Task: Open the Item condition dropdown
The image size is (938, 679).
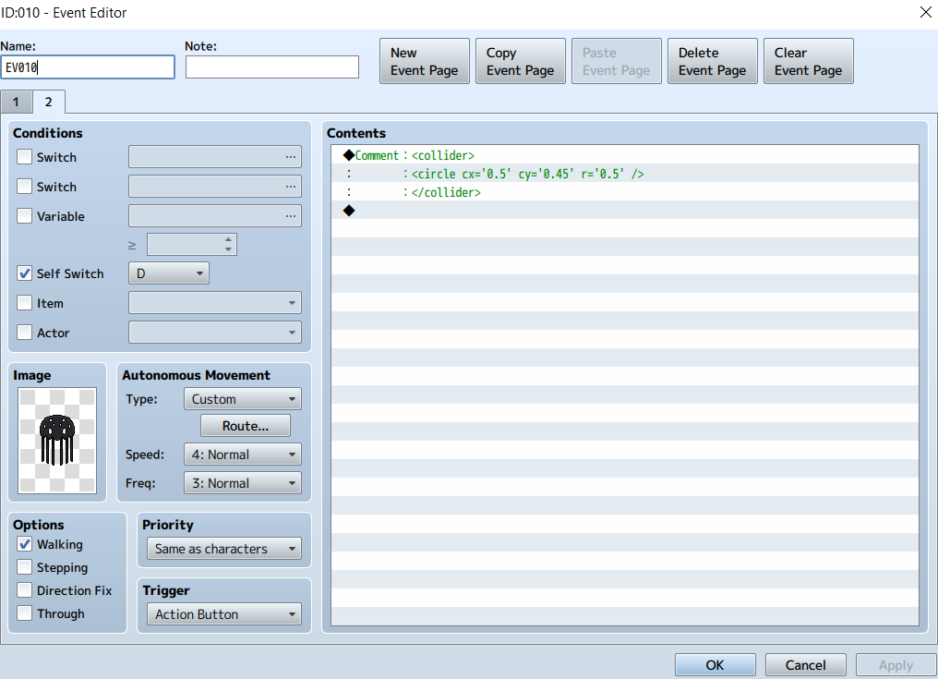Action: [x=215, y=303]
